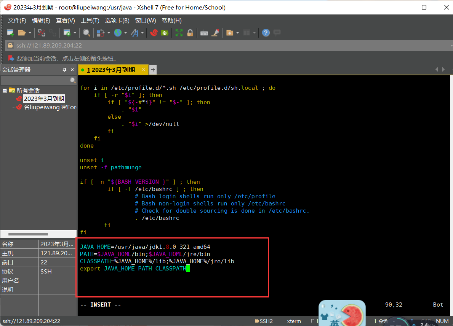453x326 pixels.
Task: Open the 工具(T) menu
Action: pyautogui.click(x=90, y=21)
